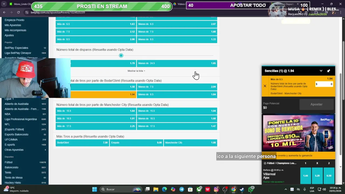
Task: Select Menos de 7.5 Bodø/Glimt at 2.04
Action: [x=177, y=87]
